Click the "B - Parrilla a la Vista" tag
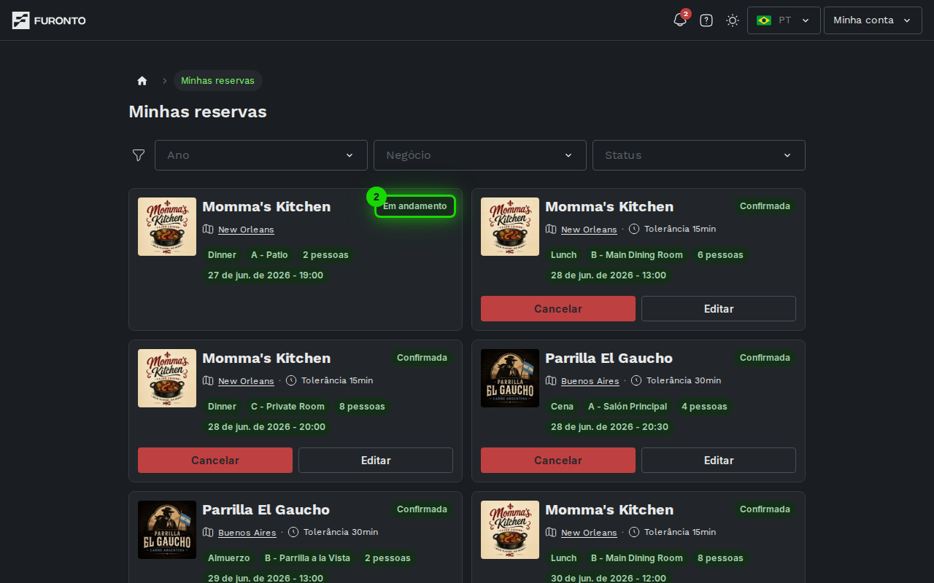934x583 pixels. [x=307, y=558]
